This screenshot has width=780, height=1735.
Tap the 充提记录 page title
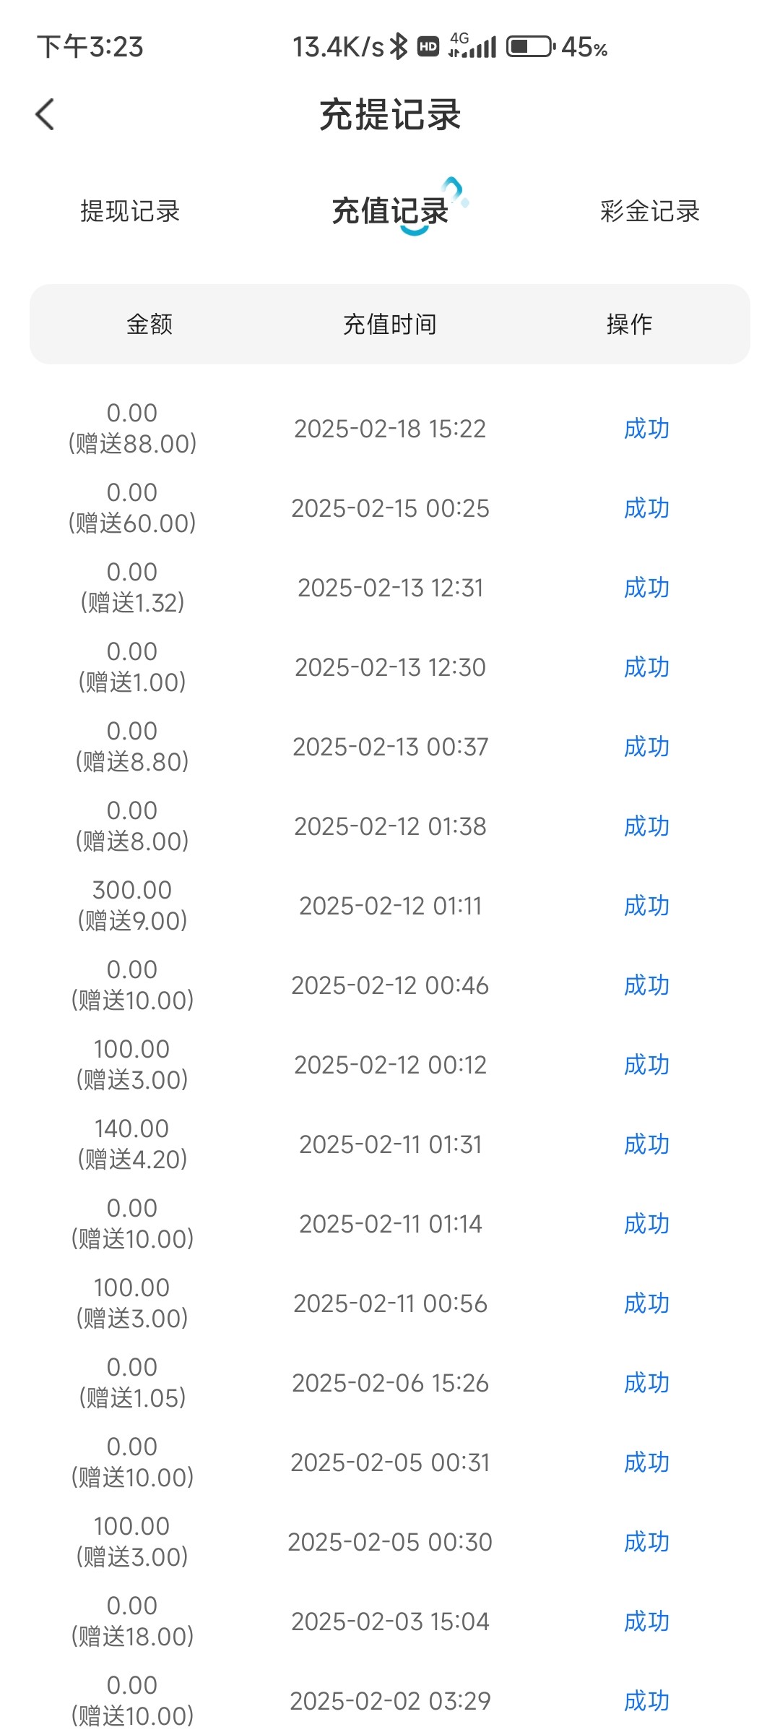coord(390,114)
